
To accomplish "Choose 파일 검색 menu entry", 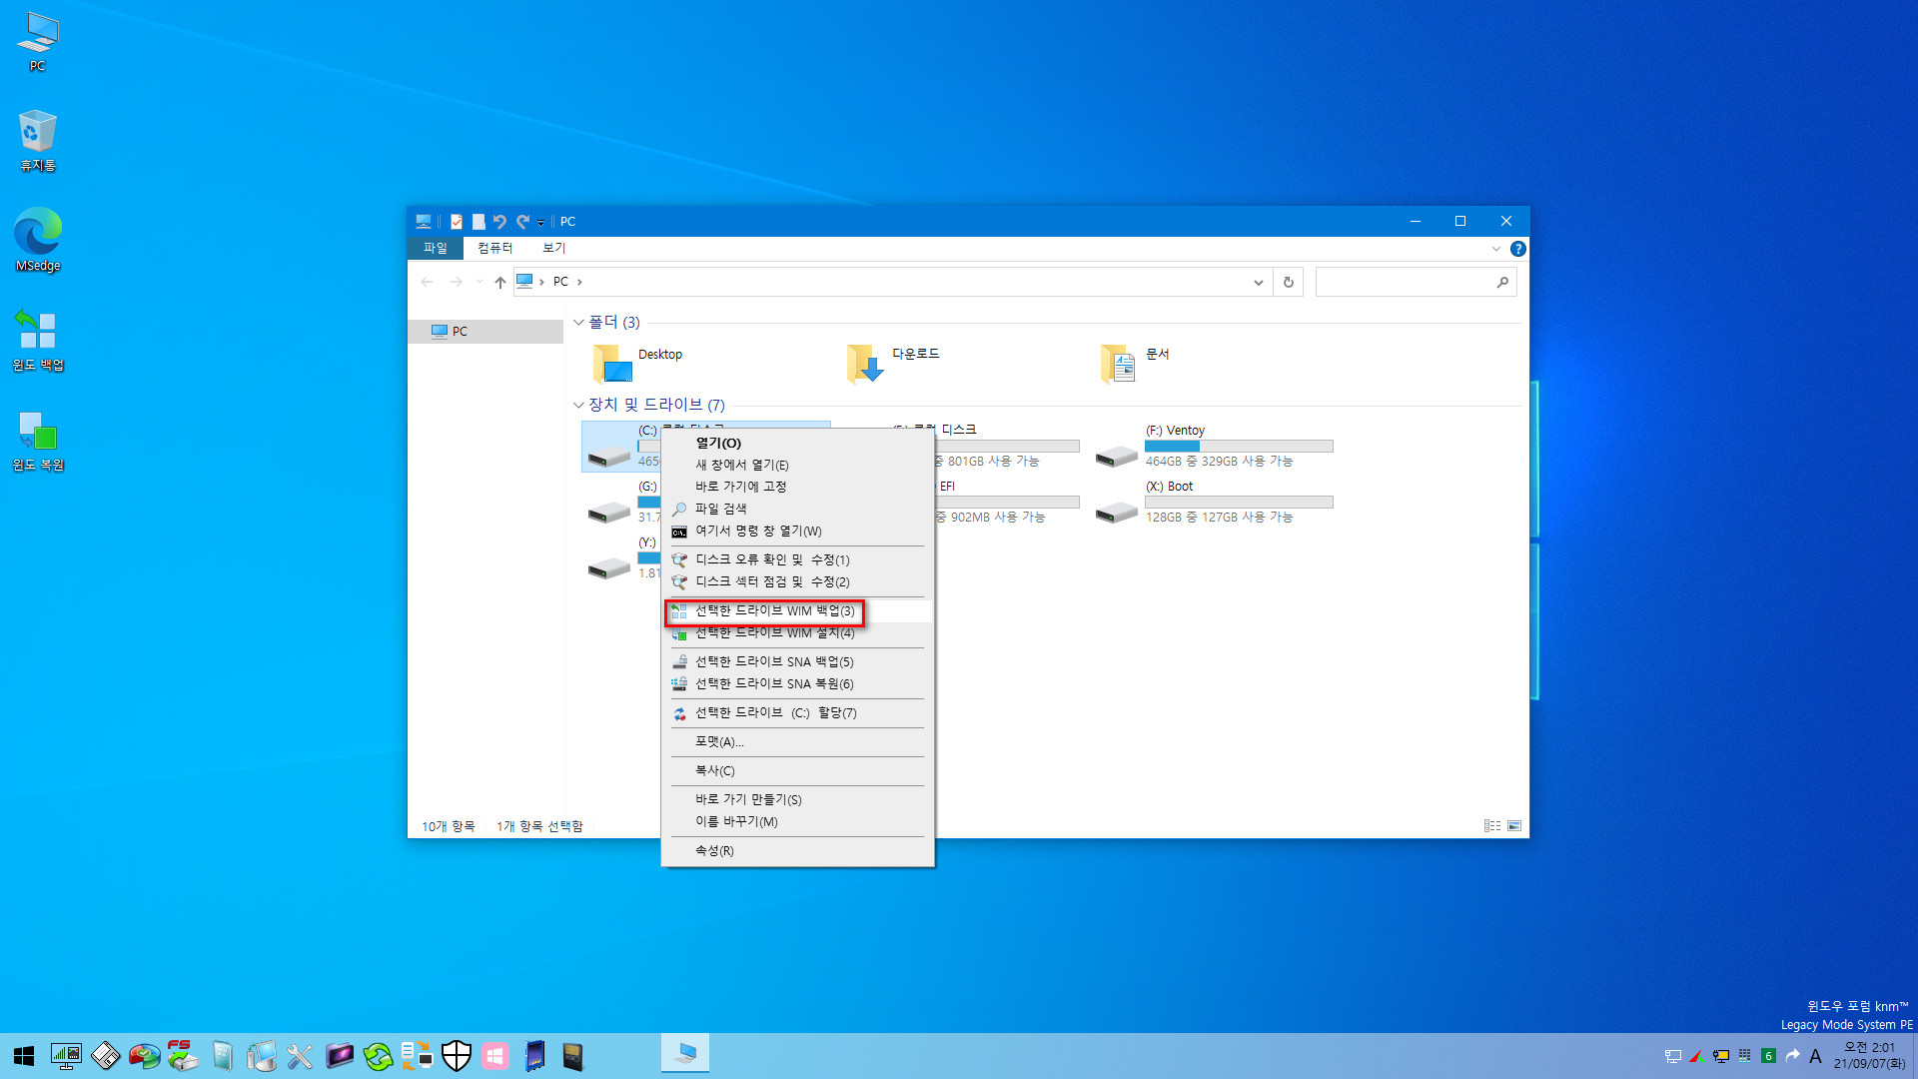I will pos(797,509).
